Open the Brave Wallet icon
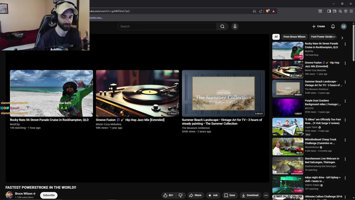355x200 pixels. (334, 11)
